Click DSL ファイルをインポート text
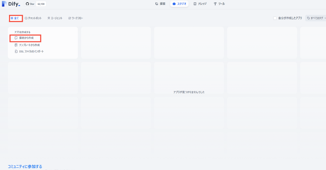This screenshot has height=170, width=326. click(31, 51)
